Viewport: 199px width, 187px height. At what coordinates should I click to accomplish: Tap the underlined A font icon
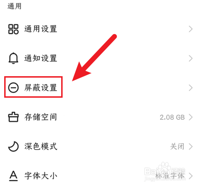coord(14,176)
